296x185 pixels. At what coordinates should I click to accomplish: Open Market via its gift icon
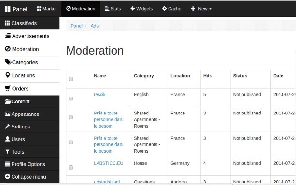click(39, 9)
